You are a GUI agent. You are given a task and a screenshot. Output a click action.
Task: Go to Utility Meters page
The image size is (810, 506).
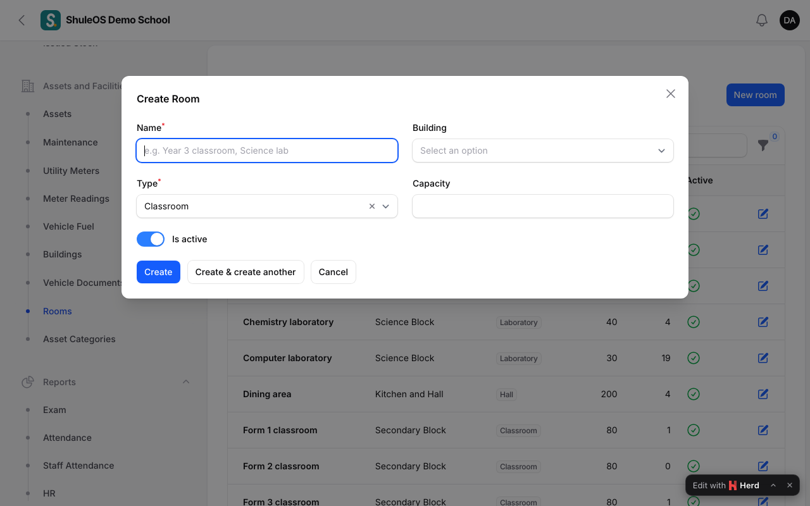tap(71, 171)
